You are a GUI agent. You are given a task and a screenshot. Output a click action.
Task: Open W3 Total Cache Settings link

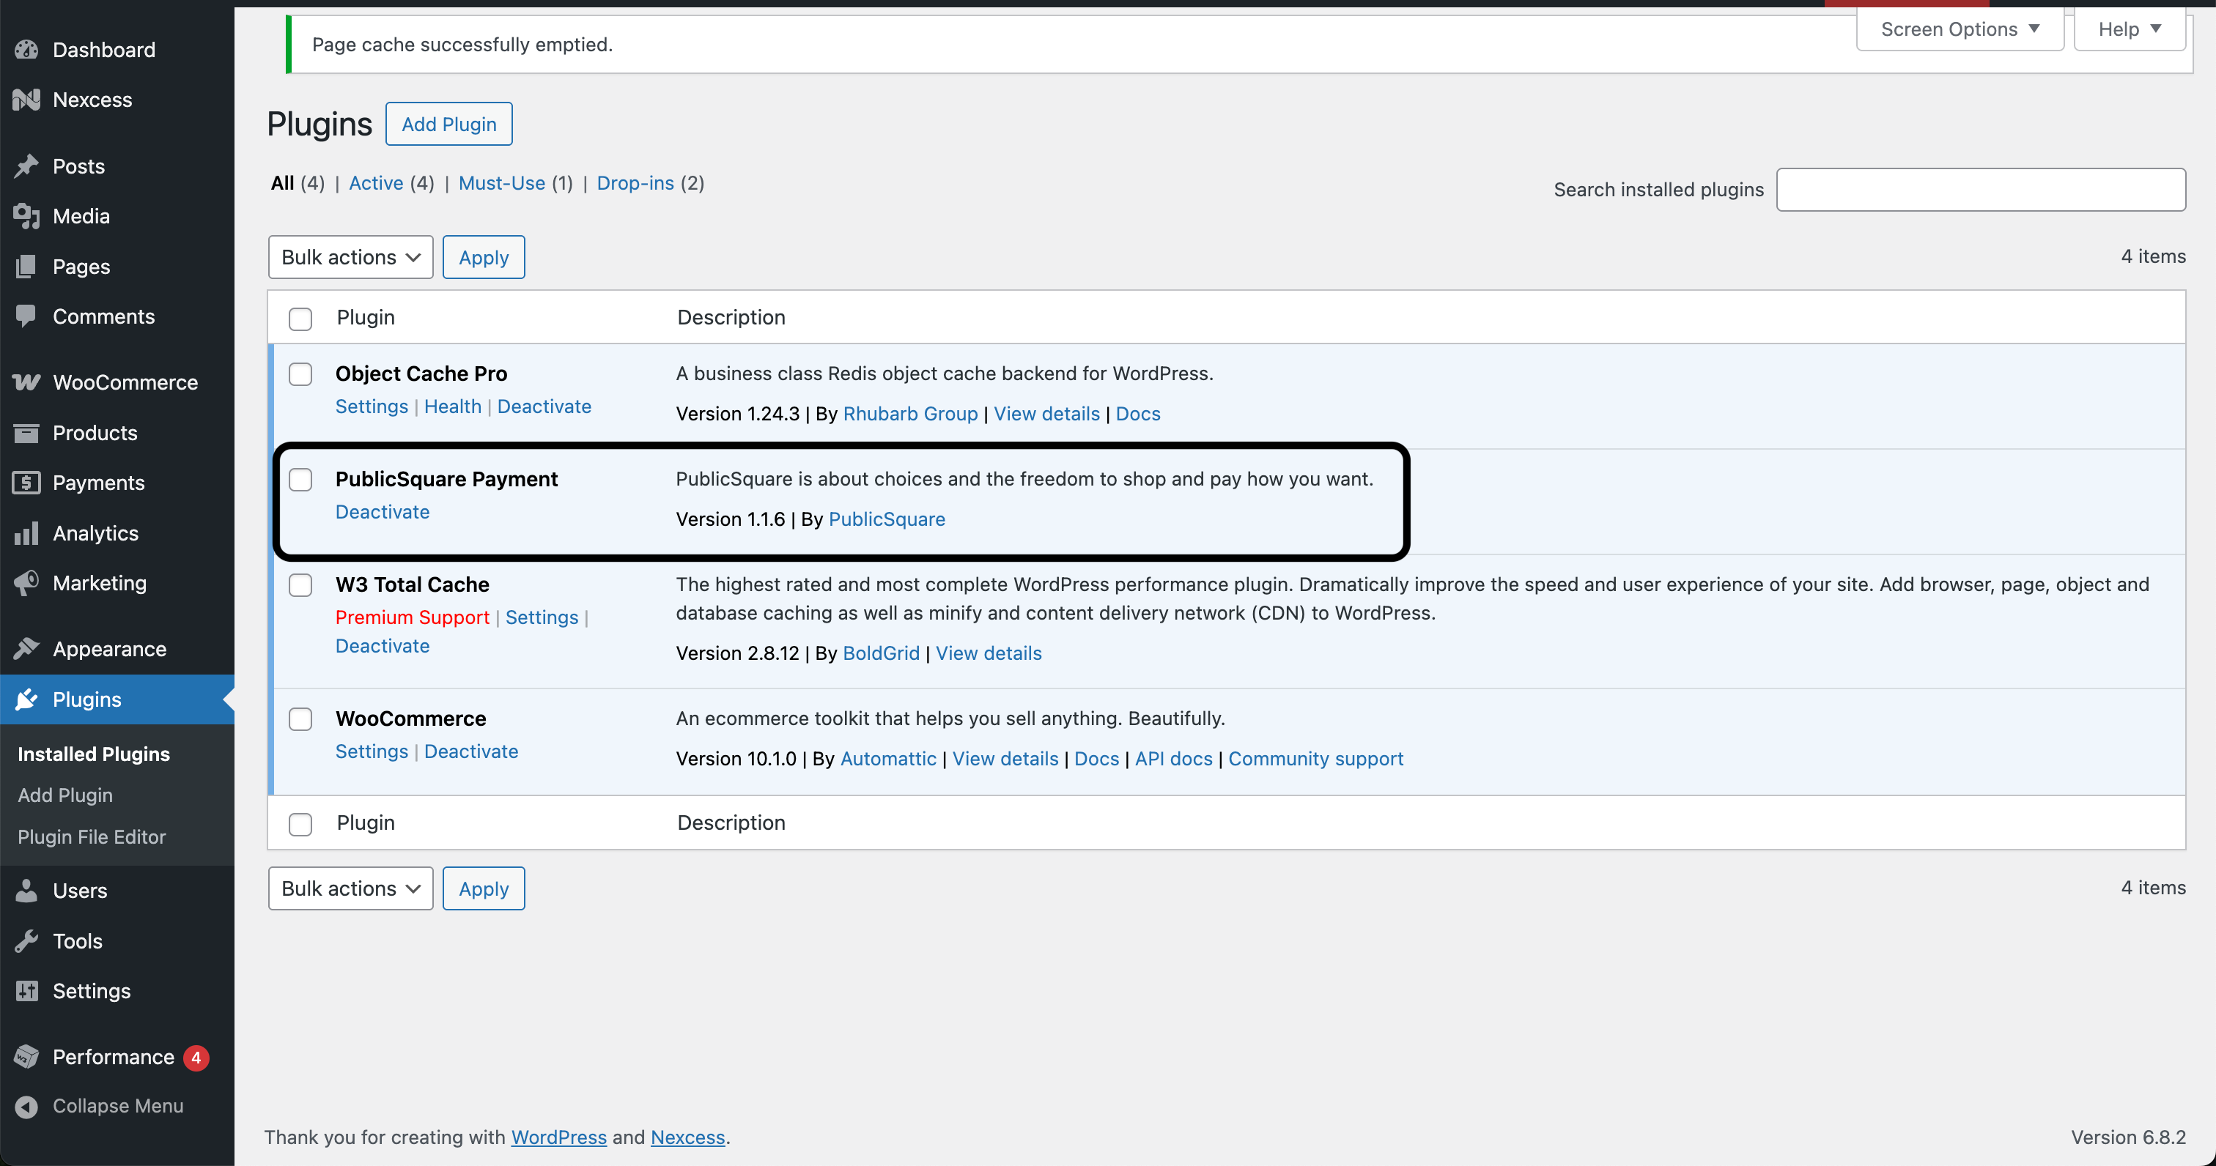click(x=542, y=617)
